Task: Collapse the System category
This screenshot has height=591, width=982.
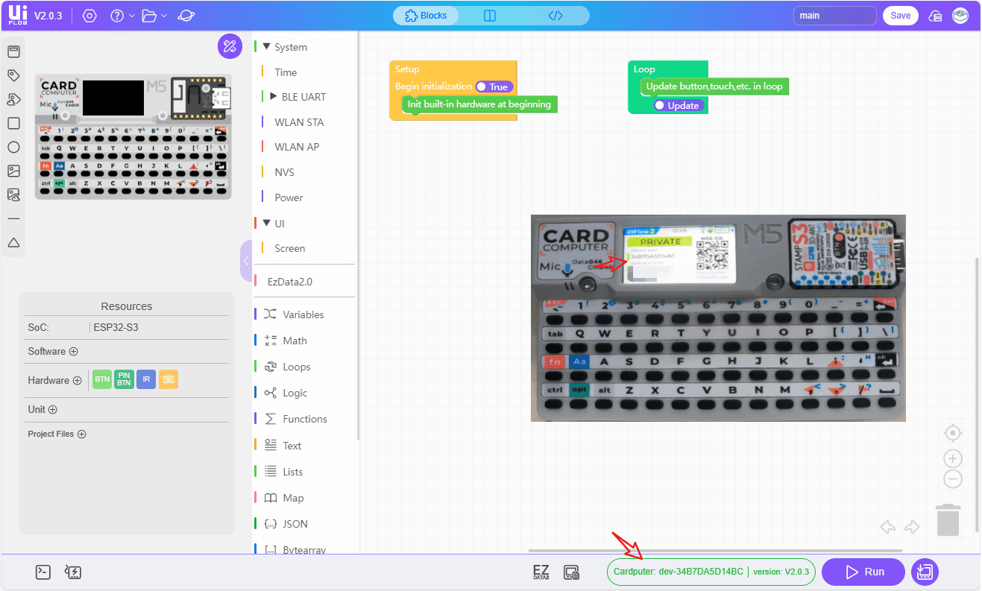Action: point(268,46)
